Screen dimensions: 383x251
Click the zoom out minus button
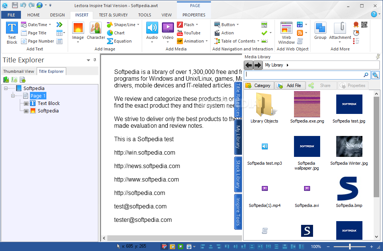click(x=328, y=247)
